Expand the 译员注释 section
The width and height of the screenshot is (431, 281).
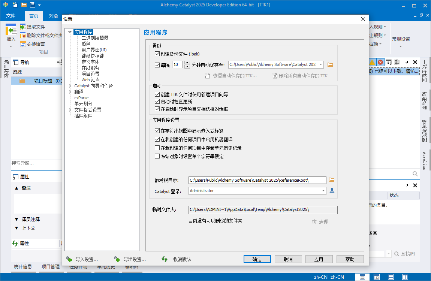tap(16, 219)
